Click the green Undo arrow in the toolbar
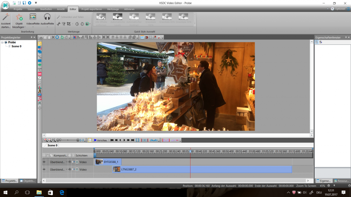 pos(62,37)
